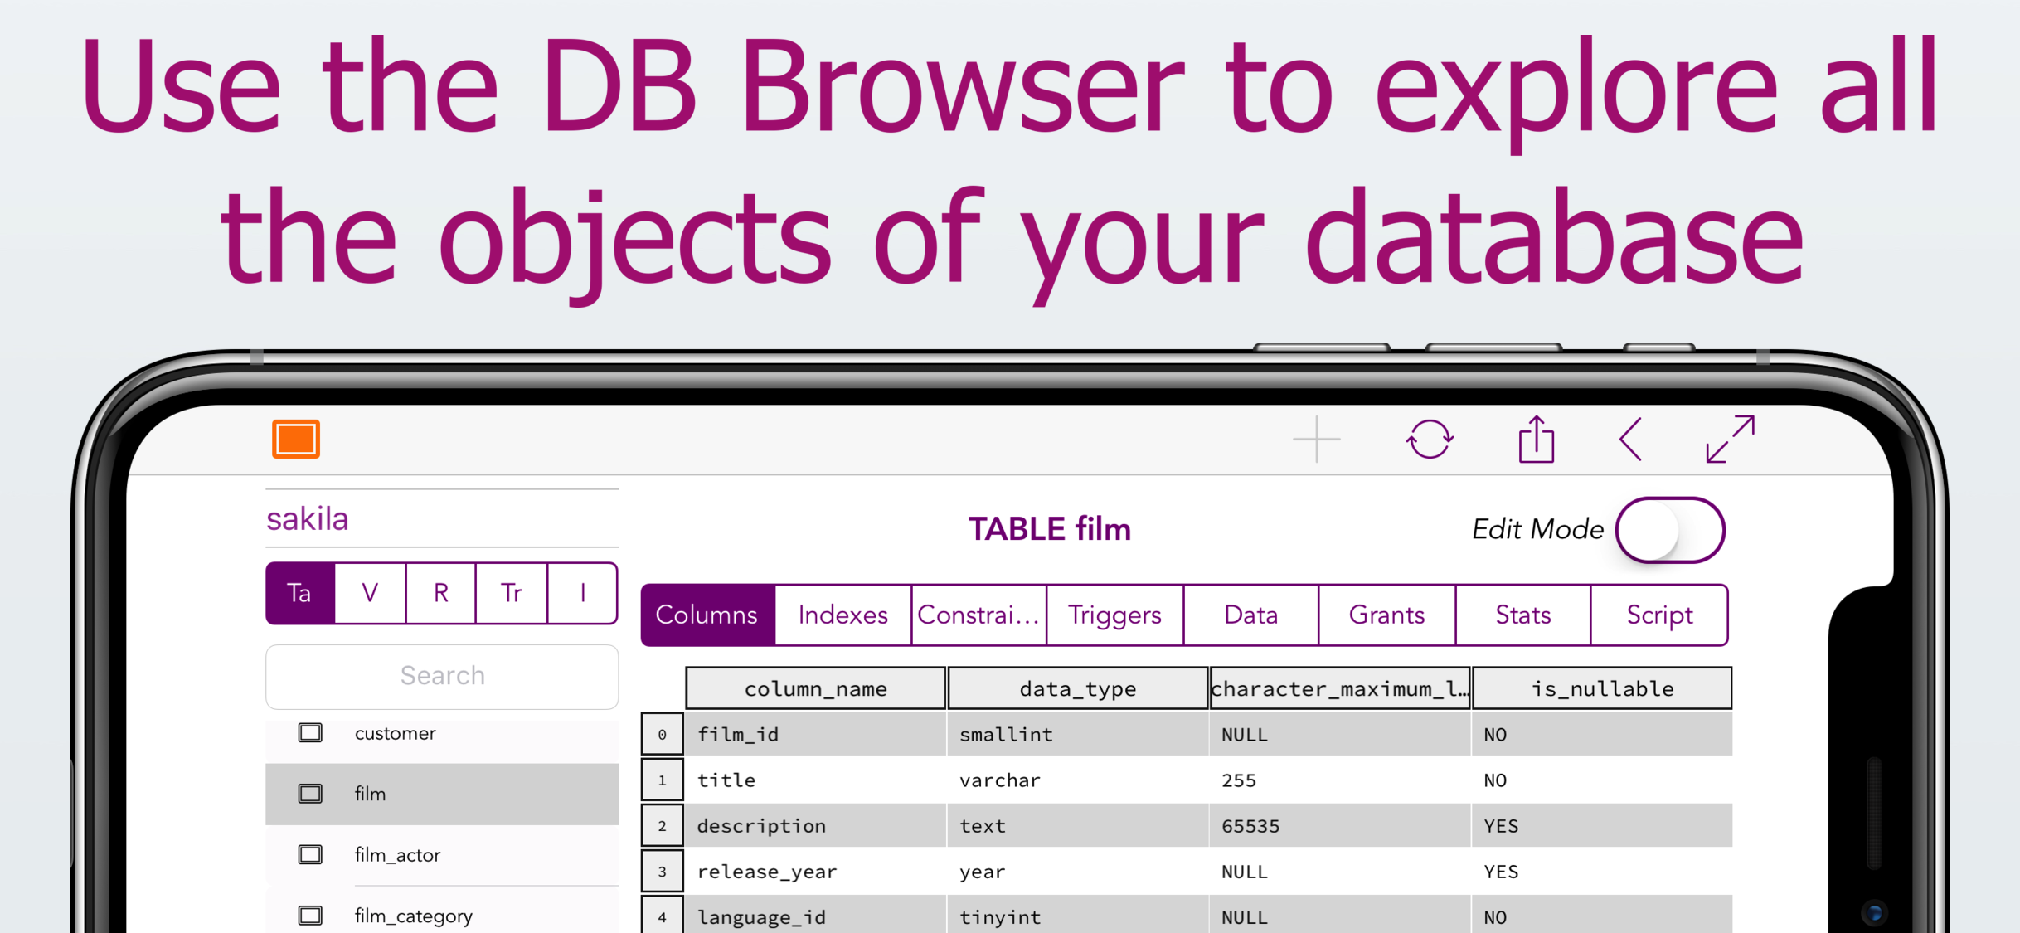Click the is_nullable column header
Viewport: 2020px width, 933px height.
[1602, 688]
